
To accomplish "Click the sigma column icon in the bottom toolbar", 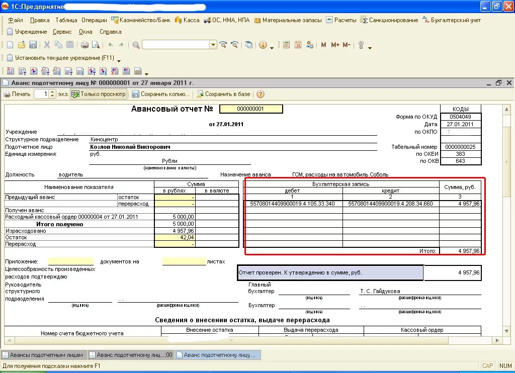I will (11, 71).
